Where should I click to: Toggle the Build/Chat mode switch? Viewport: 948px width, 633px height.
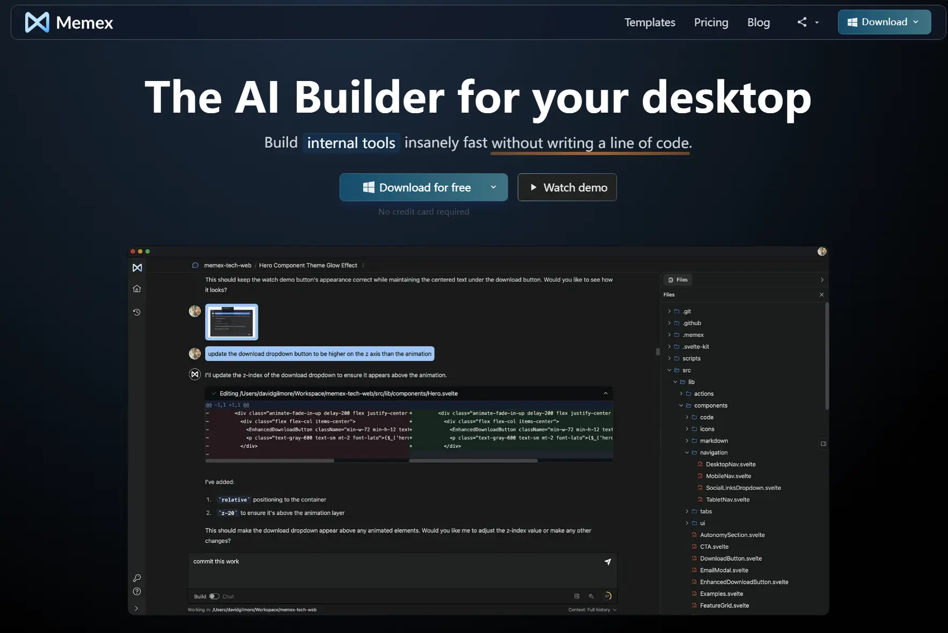(214, 597)
